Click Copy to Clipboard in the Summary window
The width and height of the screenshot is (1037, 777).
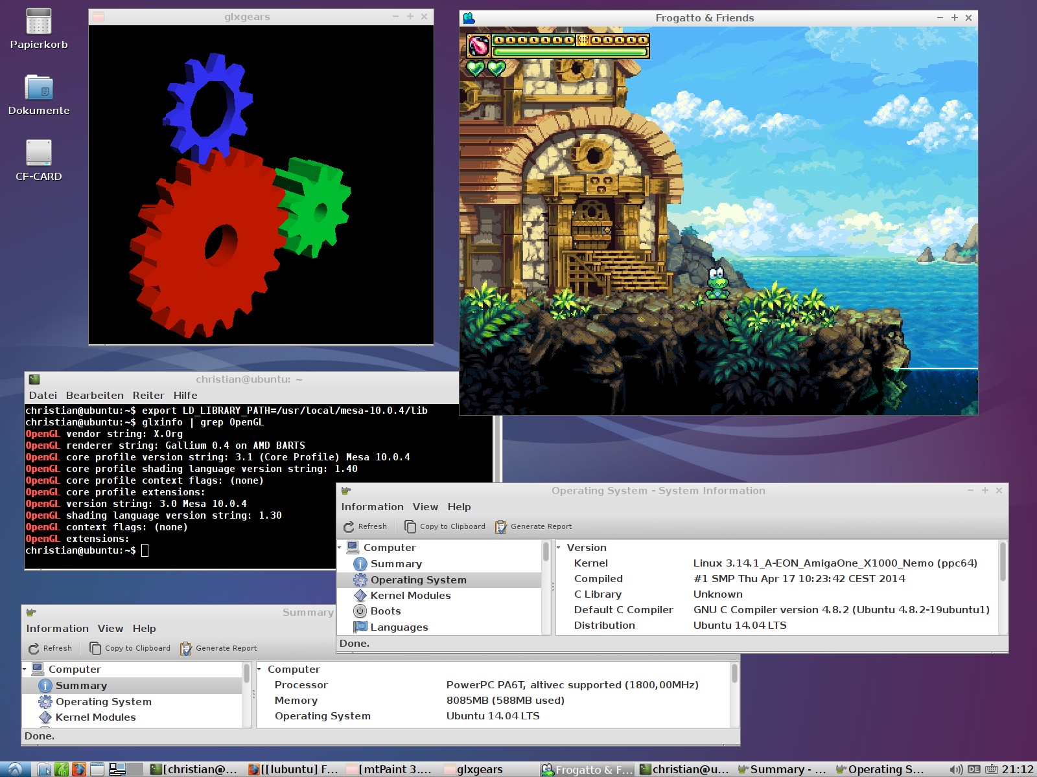[x=130, y=648]
